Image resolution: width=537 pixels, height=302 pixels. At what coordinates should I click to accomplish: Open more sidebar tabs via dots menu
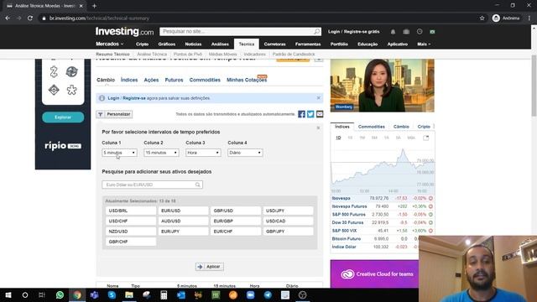pyautogui.click(x=434, y=127)
